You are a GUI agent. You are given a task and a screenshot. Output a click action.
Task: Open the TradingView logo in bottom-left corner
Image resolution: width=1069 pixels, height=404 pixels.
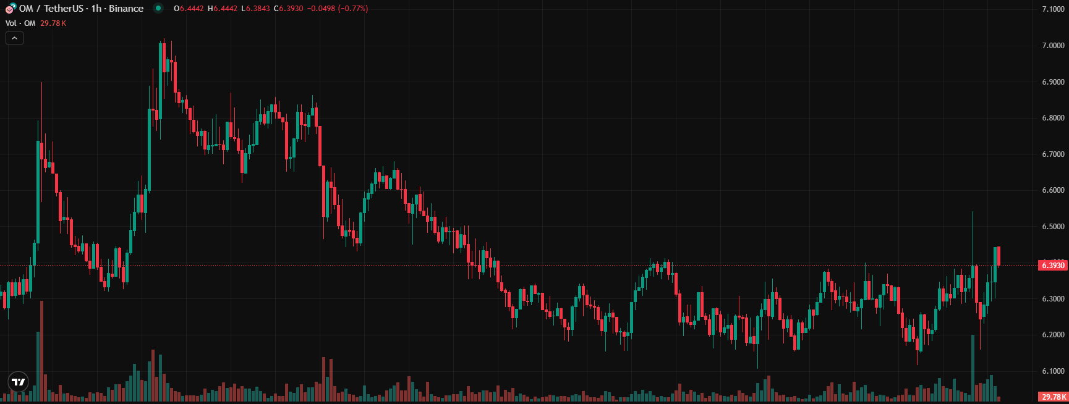(x=19, y=382)
